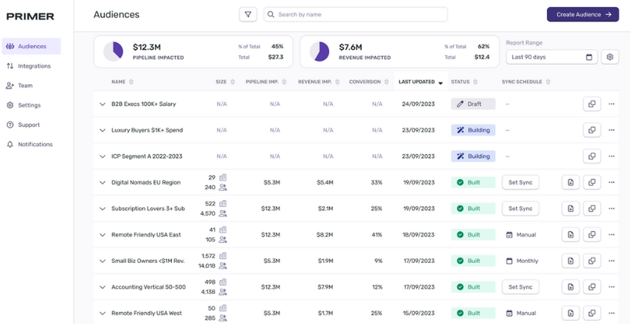Viewport: 630px width, 324px height.
Task: Download the Subscription Lovers 3+ Sub audience
Action: tap(571, 208)
